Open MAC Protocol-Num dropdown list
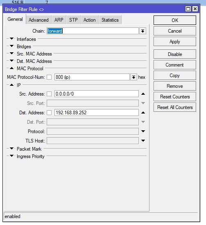 [x=134, y=77]
